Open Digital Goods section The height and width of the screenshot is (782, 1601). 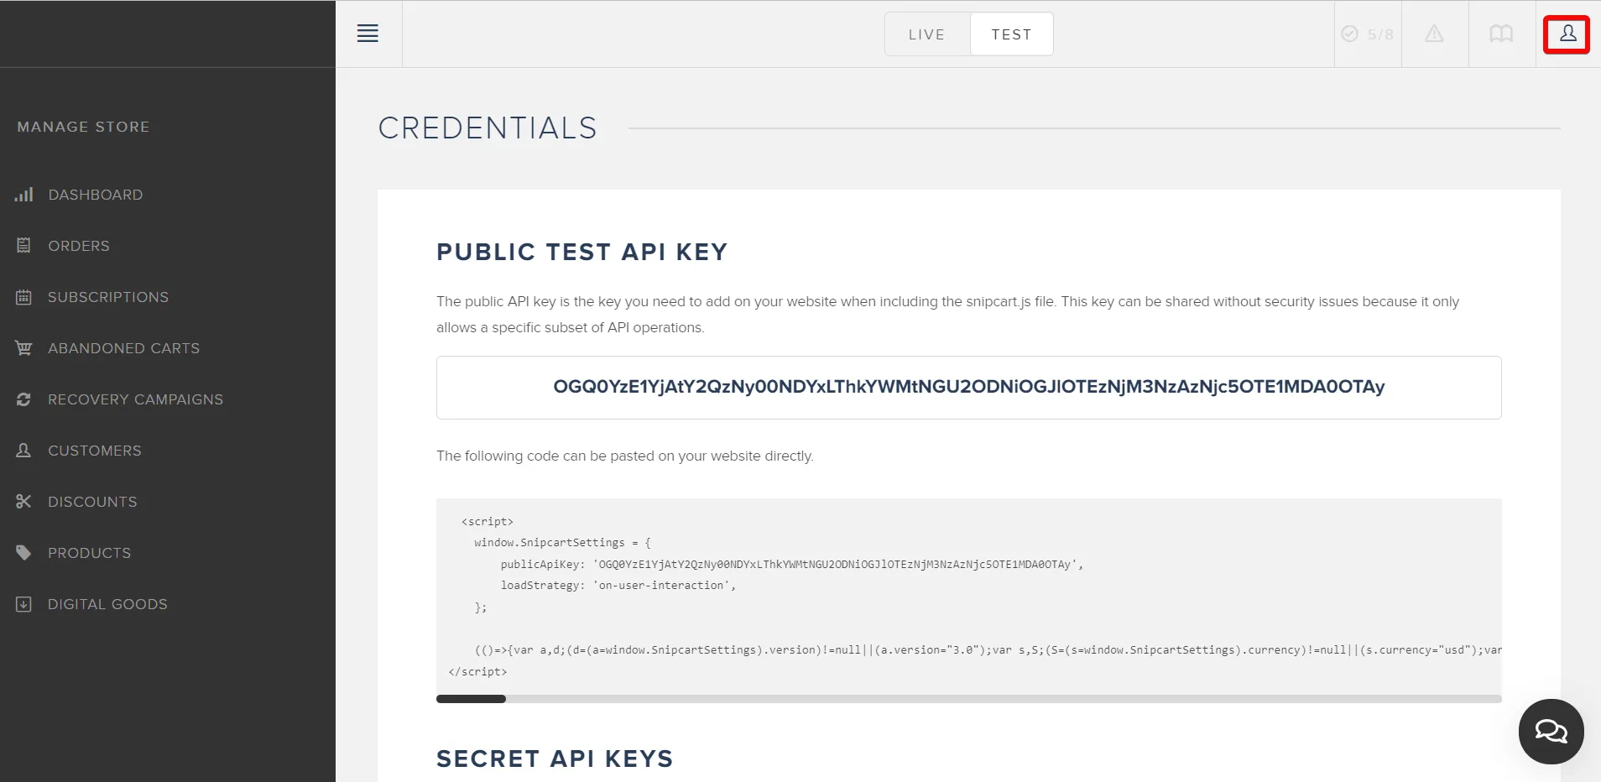click(x=107, y=604)
